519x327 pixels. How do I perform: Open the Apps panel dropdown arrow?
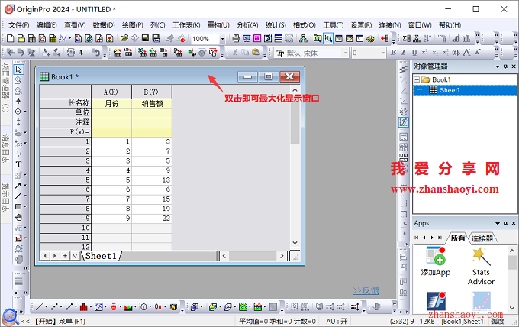click(x=498, y=223)
